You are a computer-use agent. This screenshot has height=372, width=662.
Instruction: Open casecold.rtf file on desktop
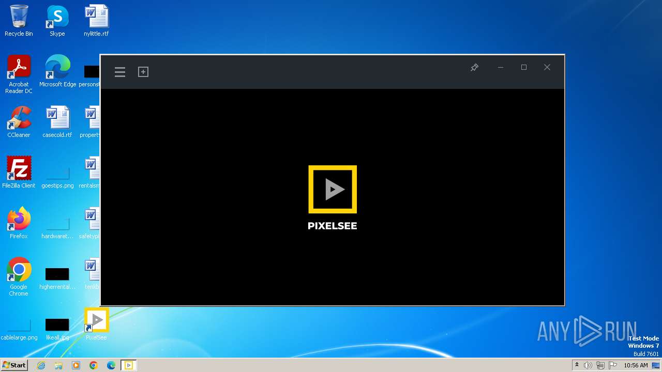(x=57, y=122)
